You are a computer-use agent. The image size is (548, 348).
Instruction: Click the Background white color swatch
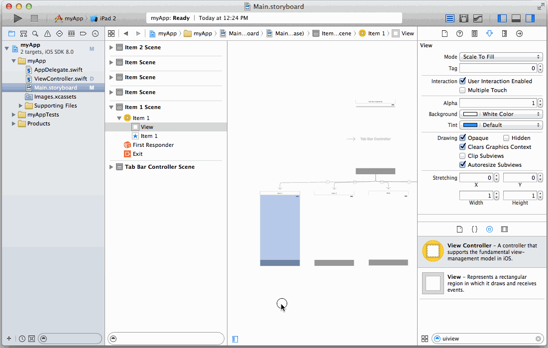470,114
